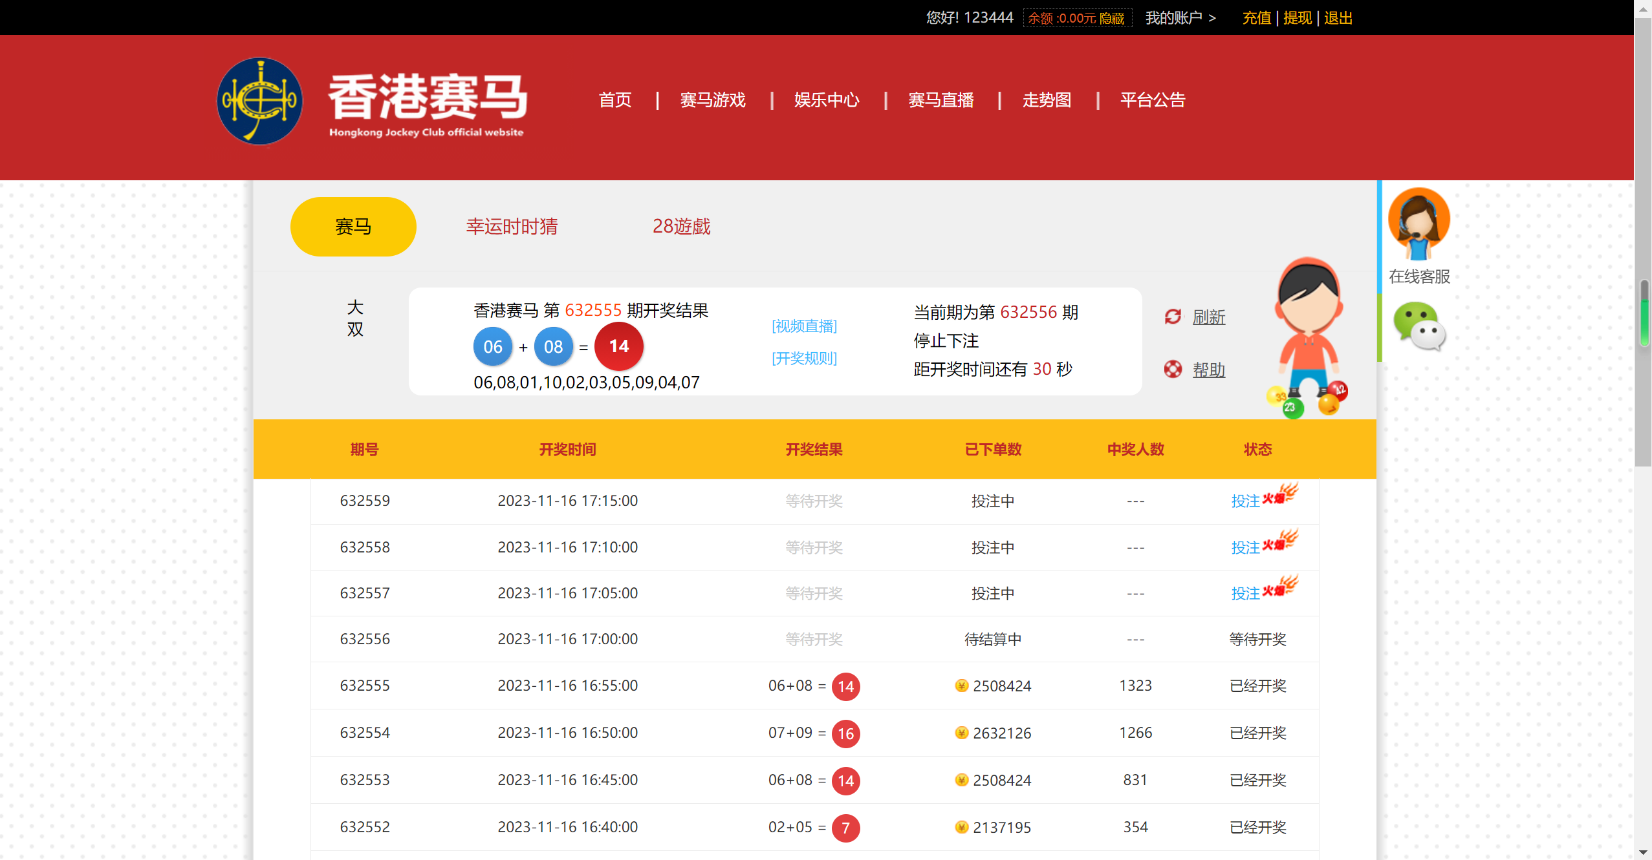Switch to the 幸运时时猜 tab
1652x860 pixels.
pos(512,227)
